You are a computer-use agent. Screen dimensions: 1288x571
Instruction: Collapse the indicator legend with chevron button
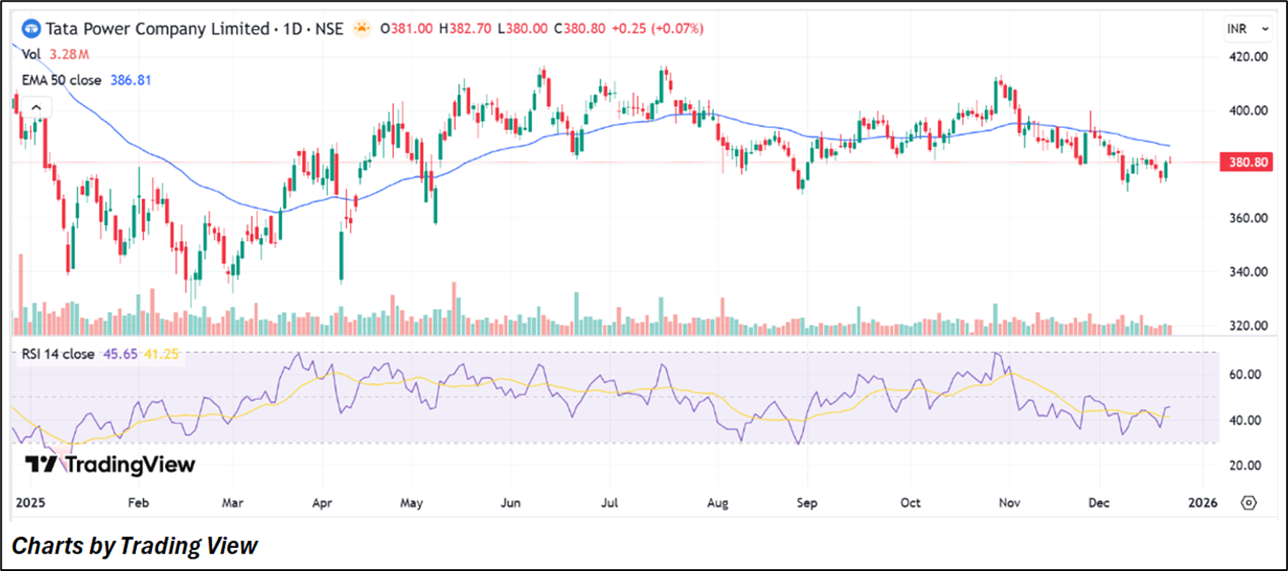click(x=35, y=108)
